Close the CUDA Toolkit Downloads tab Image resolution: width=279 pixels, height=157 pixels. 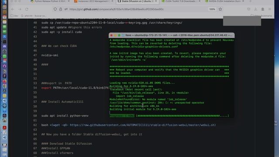point(200,1)
